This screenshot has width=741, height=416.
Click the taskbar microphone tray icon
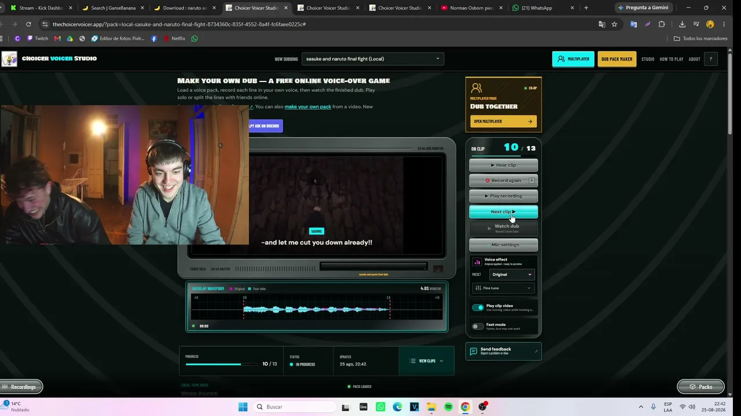point(654,407)
